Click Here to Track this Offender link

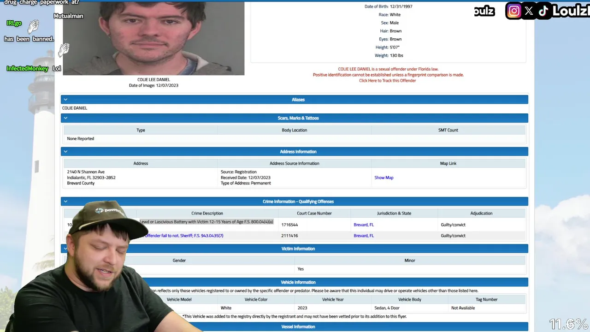[x=388, y=81]
